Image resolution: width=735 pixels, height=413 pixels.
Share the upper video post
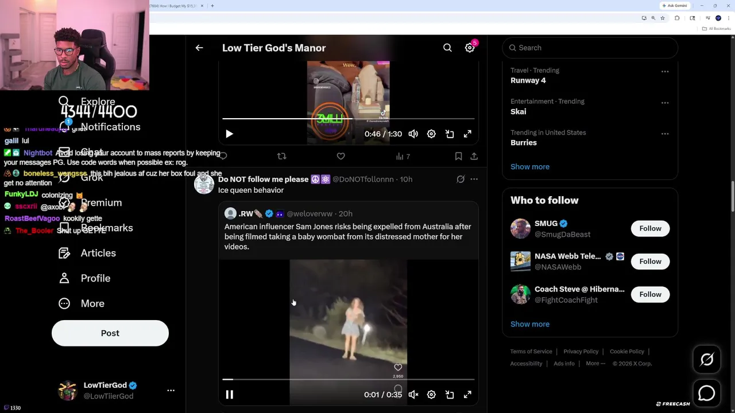click(474, 156)
